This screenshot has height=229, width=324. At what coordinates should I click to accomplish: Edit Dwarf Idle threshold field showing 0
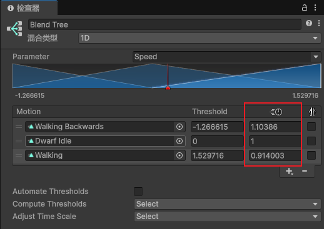pyautogui.click(x=217, y=141)
